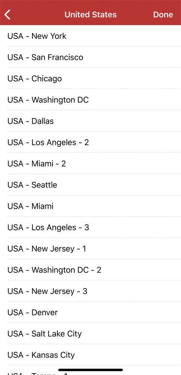Tap the United States header title
This screenshot has height=375, width=181.
[90, 15]
